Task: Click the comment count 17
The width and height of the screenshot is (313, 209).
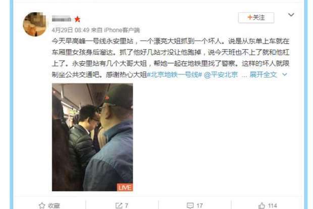Action: click(199, 205)
